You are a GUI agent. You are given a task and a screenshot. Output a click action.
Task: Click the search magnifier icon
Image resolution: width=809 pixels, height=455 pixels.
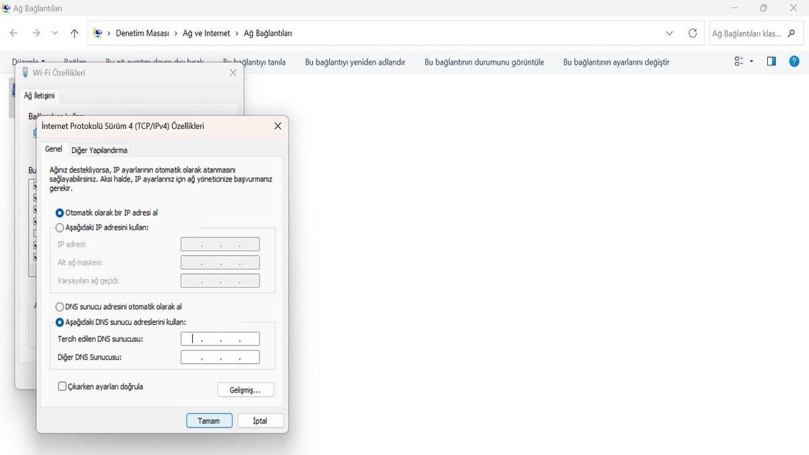(x=791, y=33)
